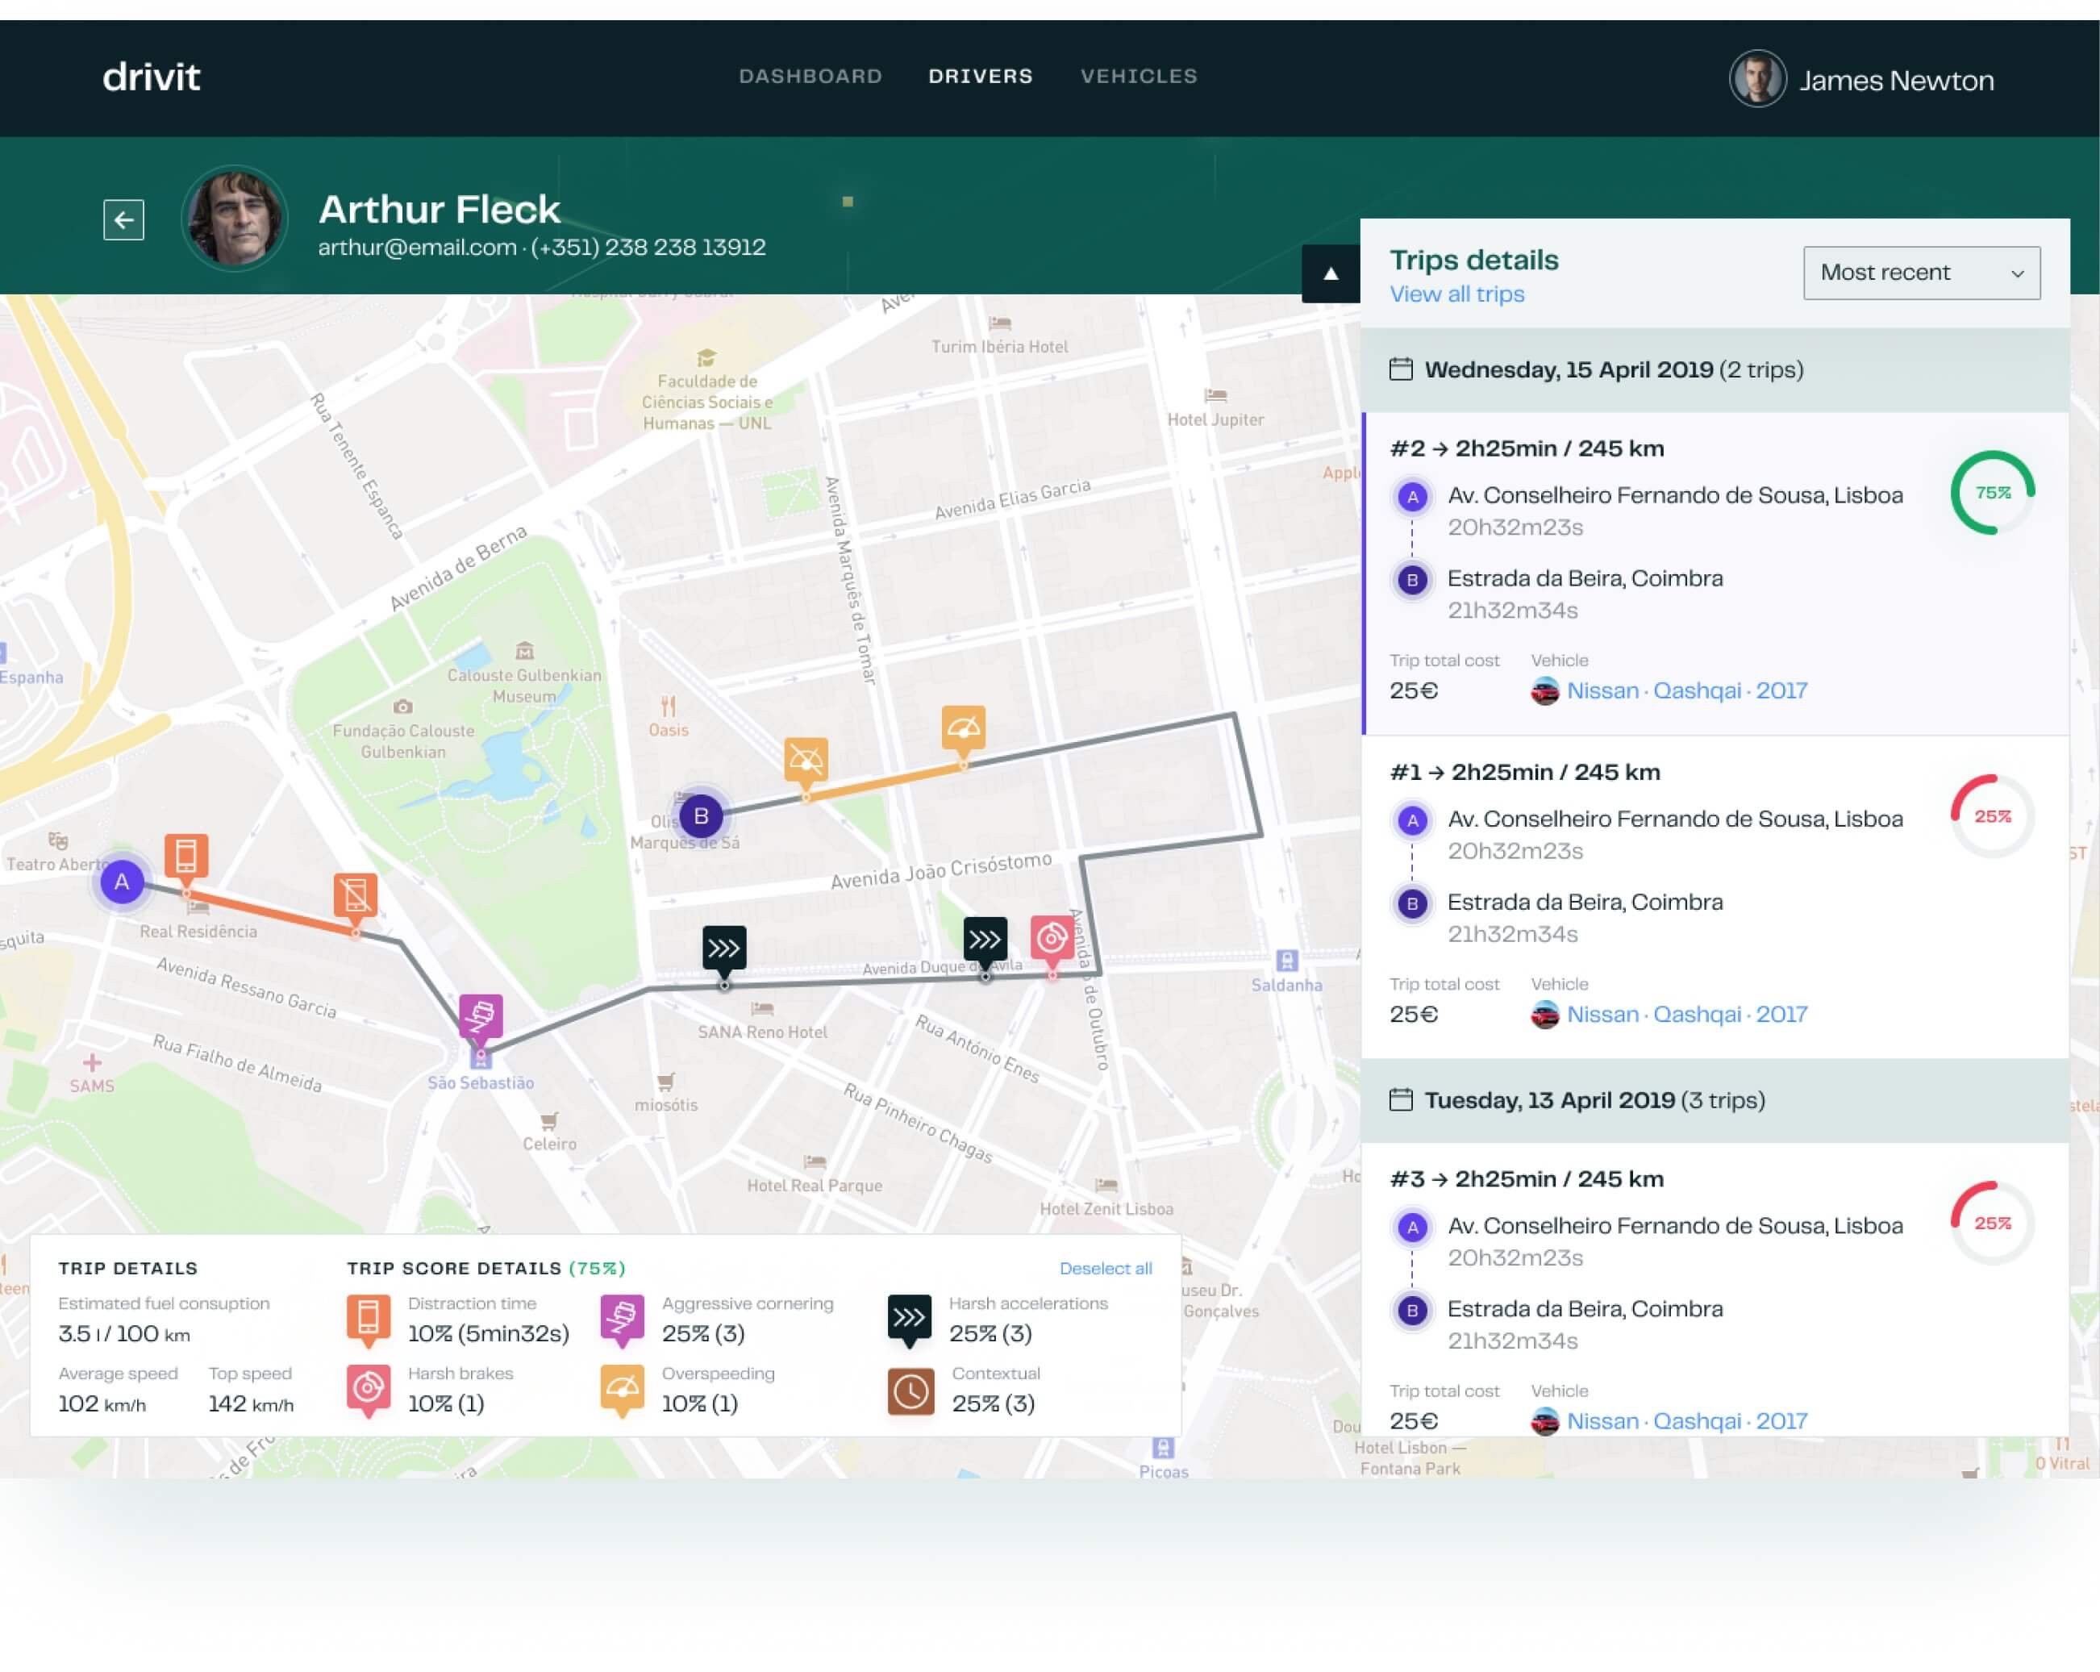
Task: Switch to the Vehicles tab
Action: pyautogui.click(x=1139, y=76)
